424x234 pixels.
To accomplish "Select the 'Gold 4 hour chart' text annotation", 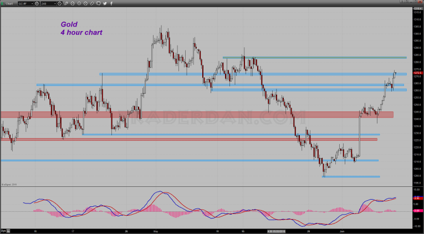I will point(81,28).
